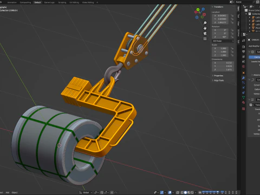Viewport: 260px width, 195px height.
Task: Open the Tool properties tab icon
Action: pos(243,40)
